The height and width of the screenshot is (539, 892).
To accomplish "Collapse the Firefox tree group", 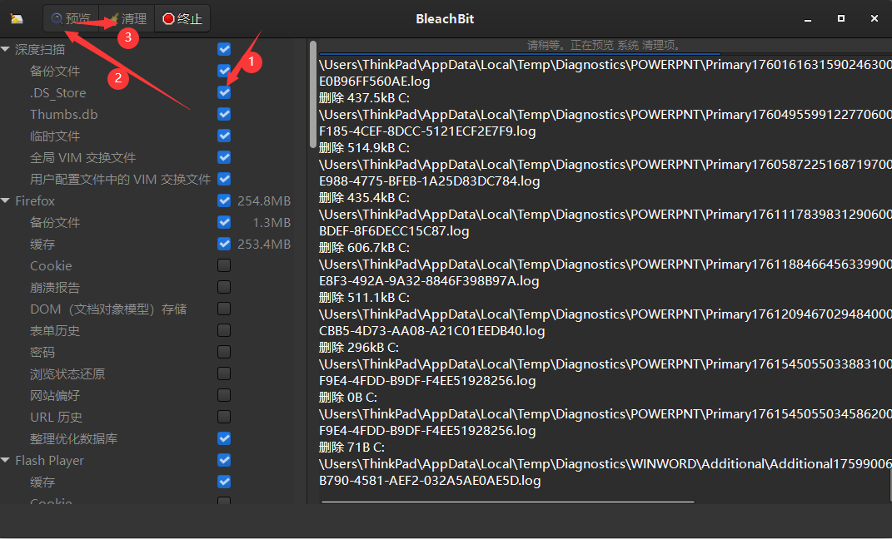I will pos(6,200).
